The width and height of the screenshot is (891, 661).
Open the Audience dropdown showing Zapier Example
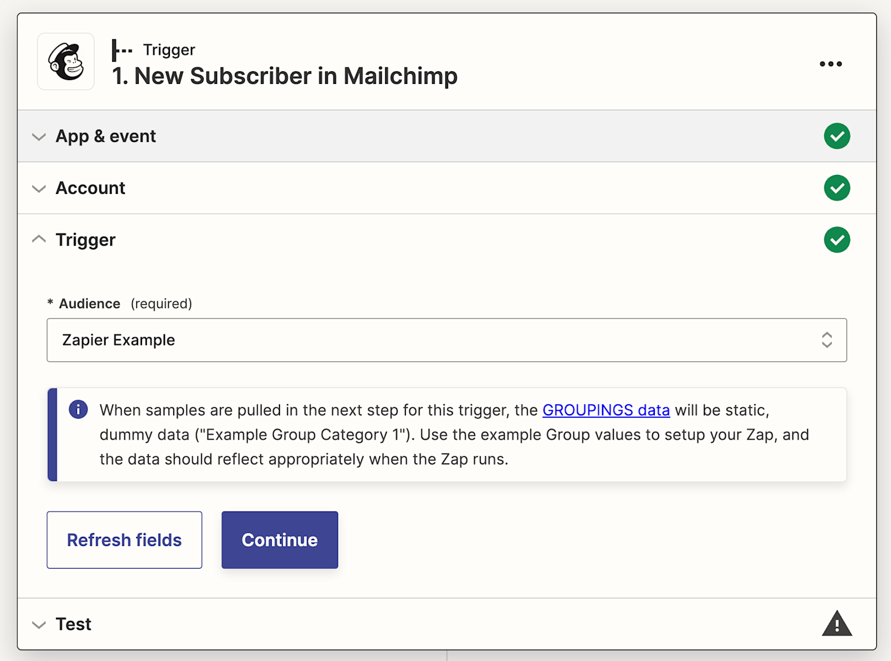coord(433,340)
